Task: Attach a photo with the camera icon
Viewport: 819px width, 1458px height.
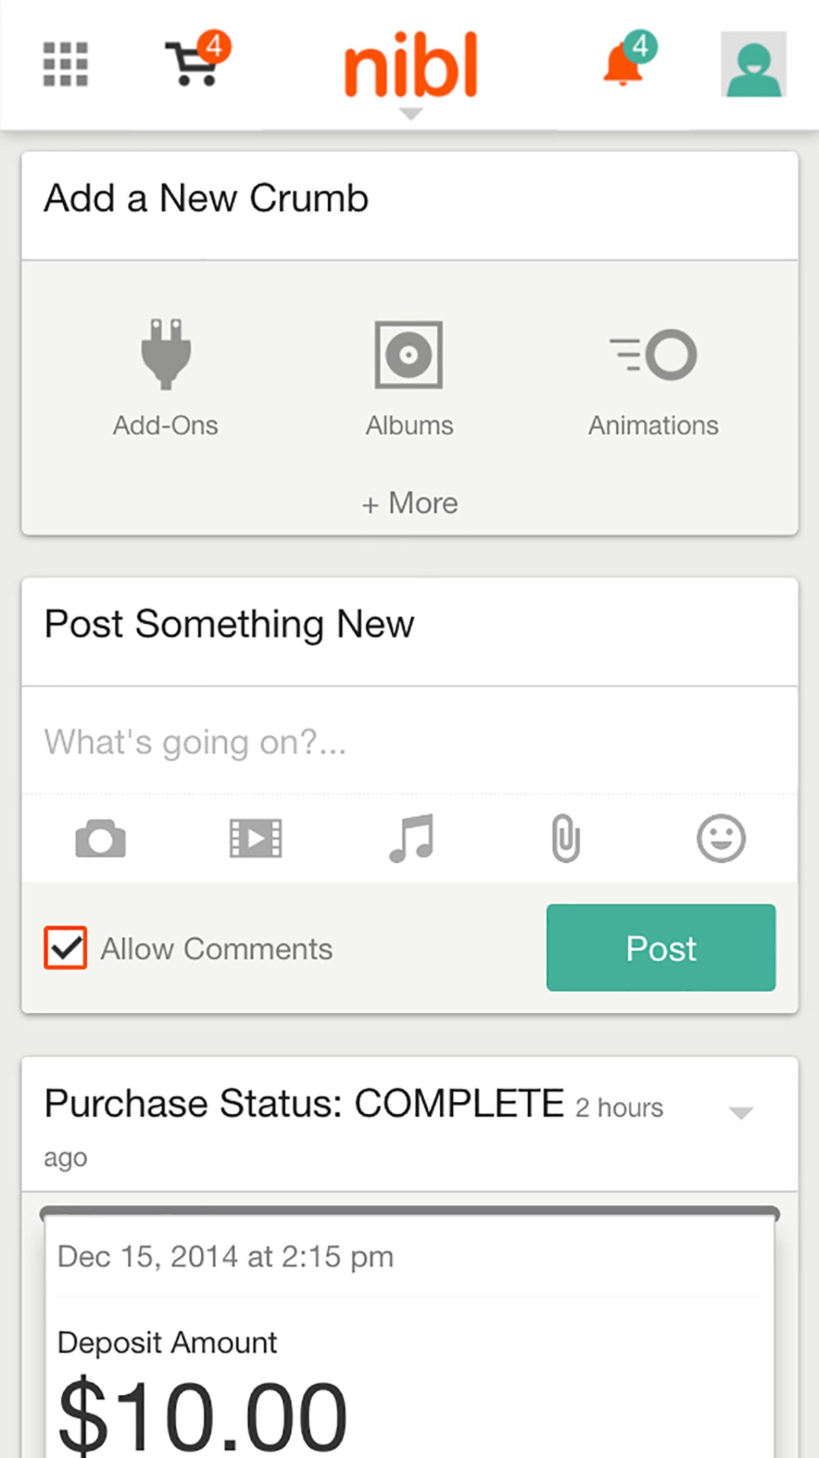Action: (x=100, y=838)
